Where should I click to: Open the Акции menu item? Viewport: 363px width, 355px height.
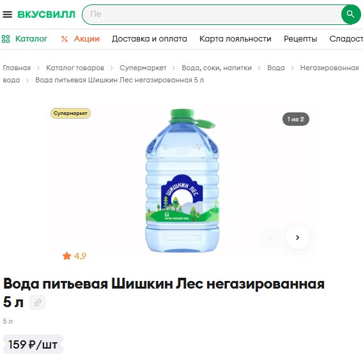(87, 38)
